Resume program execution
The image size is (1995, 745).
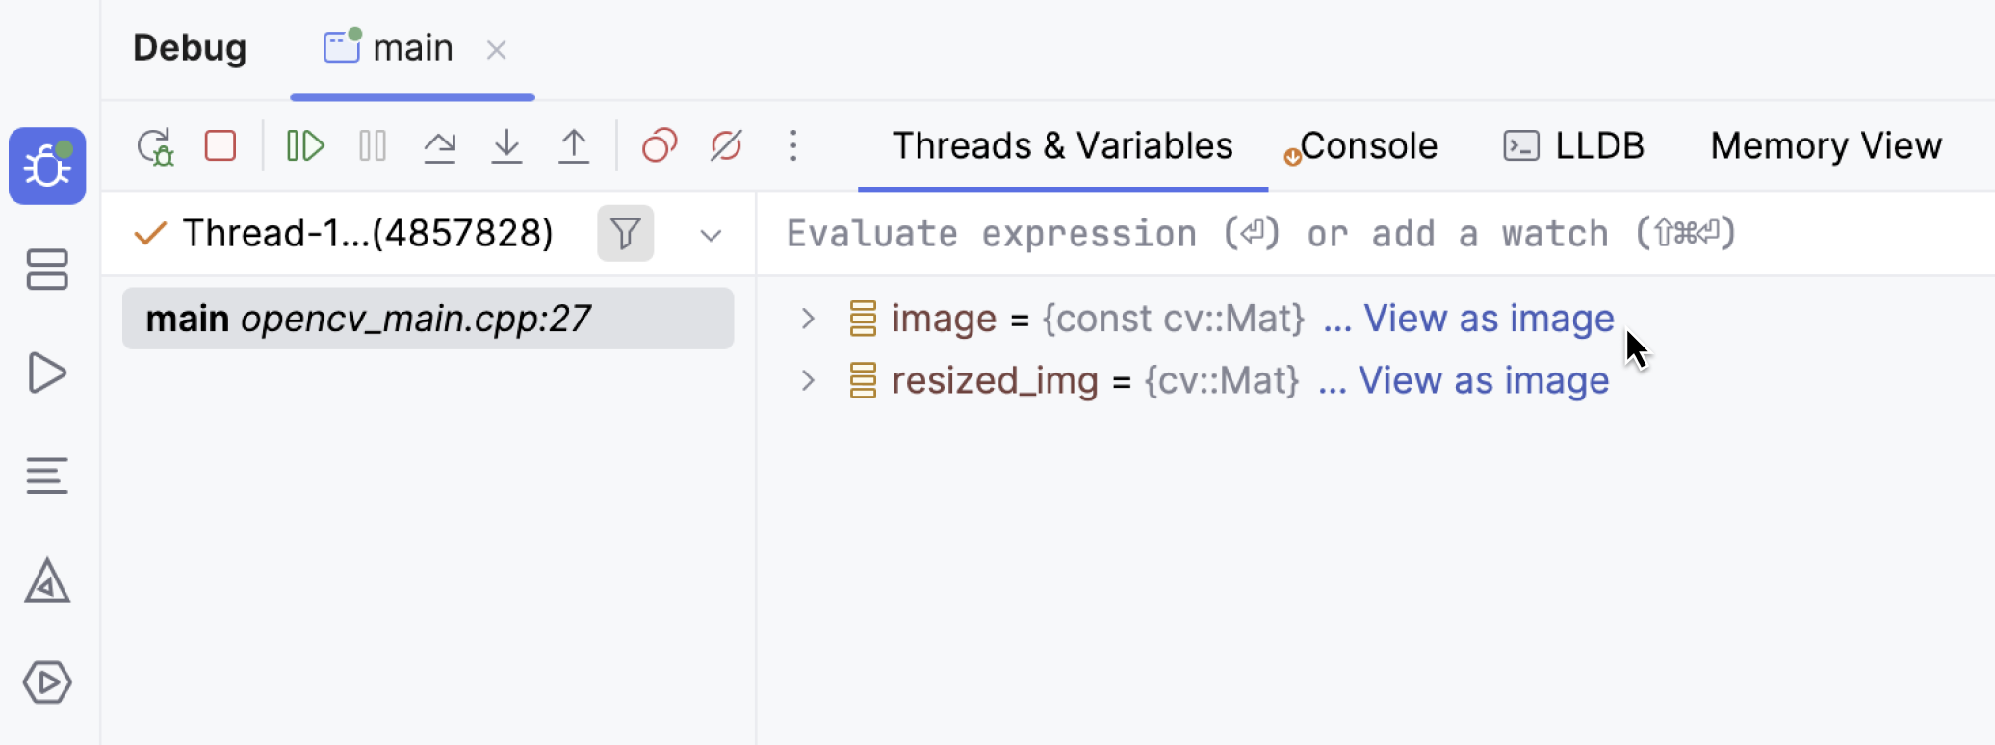[x=305, y=146]
